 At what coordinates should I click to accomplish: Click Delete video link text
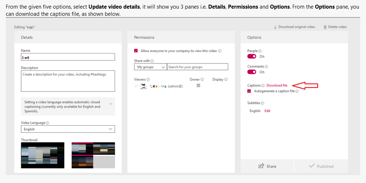[337, 27]
